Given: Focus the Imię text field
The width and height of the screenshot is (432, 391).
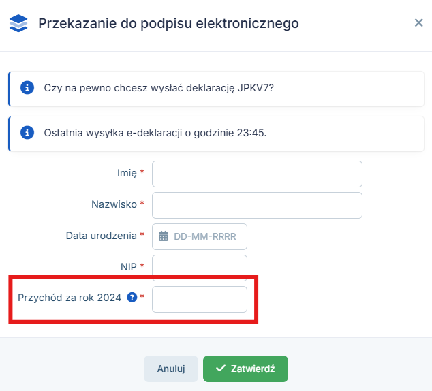Looking at the screenshot, I should click(x=257, y=174).
